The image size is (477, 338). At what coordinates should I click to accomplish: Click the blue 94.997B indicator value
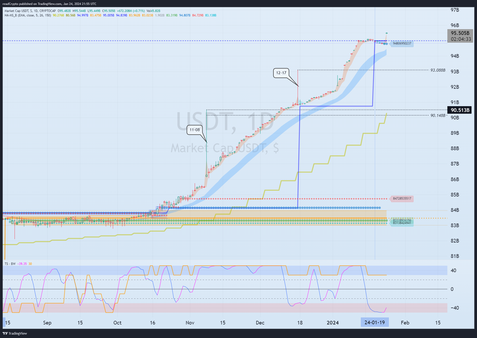(x=83, y=15)
